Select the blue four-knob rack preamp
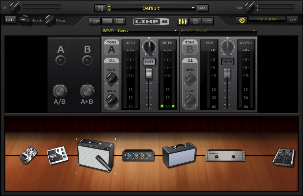 tap(138, 155)
